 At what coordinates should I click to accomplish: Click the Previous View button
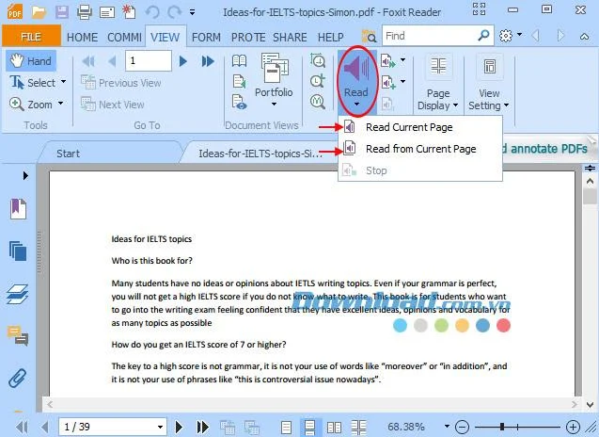tap(121, 83)
